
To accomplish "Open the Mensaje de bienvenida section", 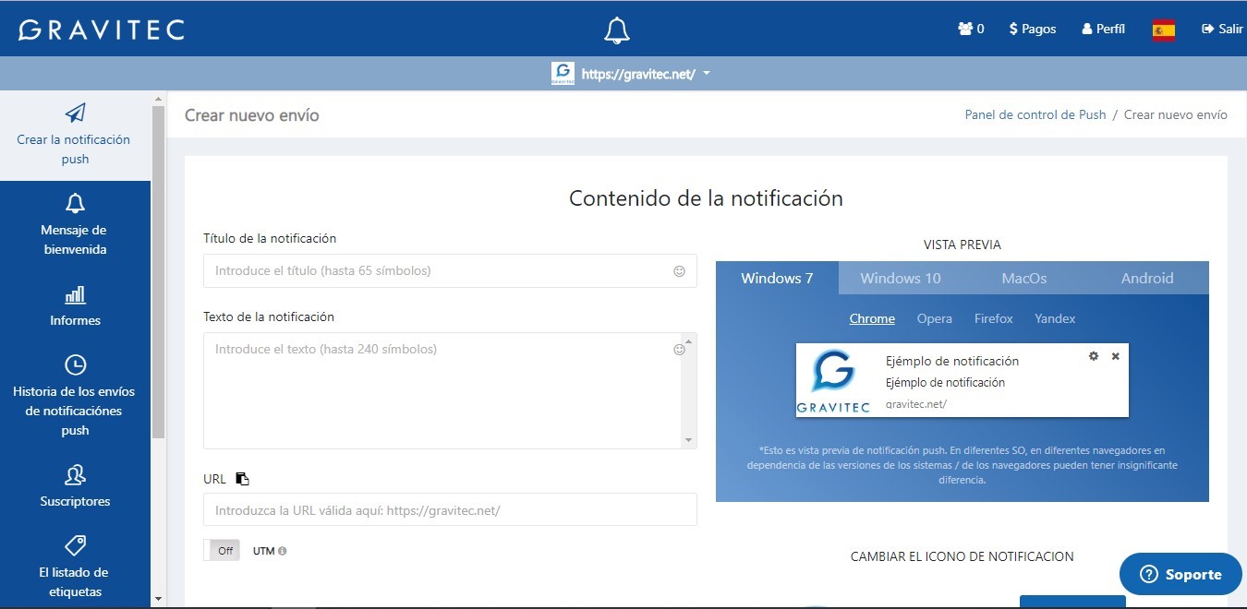I will click(75, 225).
